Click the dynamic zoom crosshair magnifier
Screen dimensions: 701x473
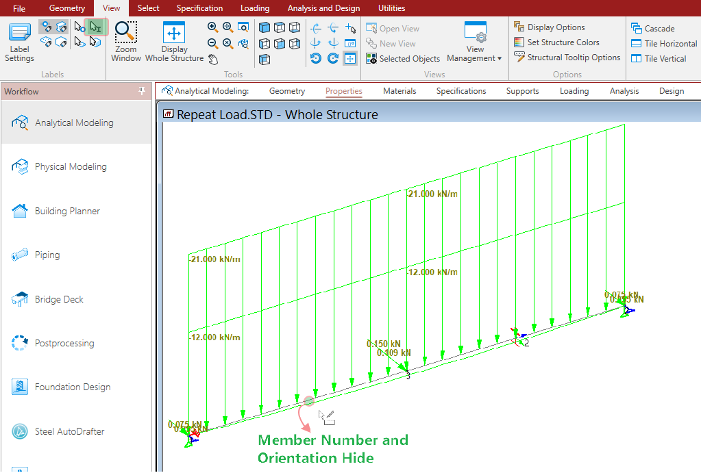click(228, 27)
